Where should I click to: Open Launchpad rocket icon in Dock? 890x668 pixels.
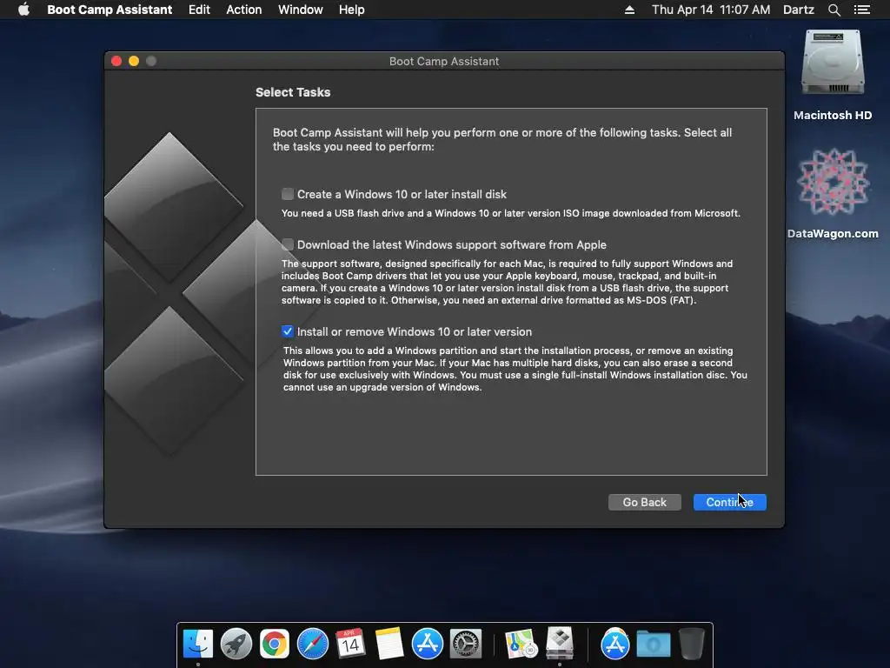(x=236, y=645)
